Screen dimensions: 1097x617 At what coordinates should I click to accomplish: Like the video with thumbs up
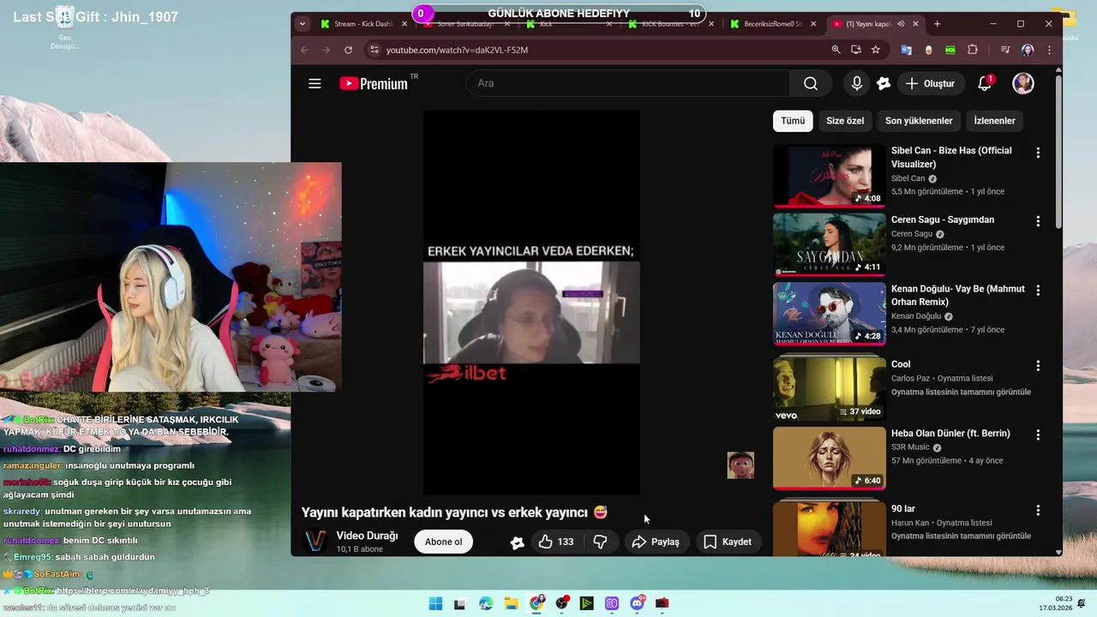(555, 542)
